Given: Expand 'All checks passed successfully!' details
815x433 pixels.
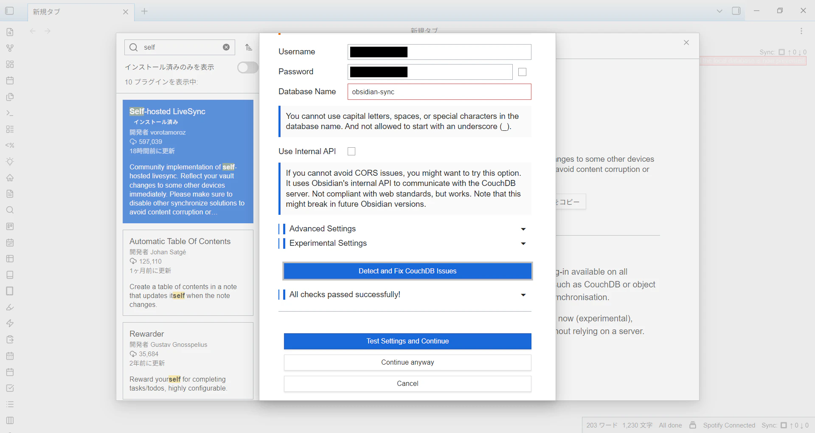Looking at the screenshot, I should tap(405, 295).
